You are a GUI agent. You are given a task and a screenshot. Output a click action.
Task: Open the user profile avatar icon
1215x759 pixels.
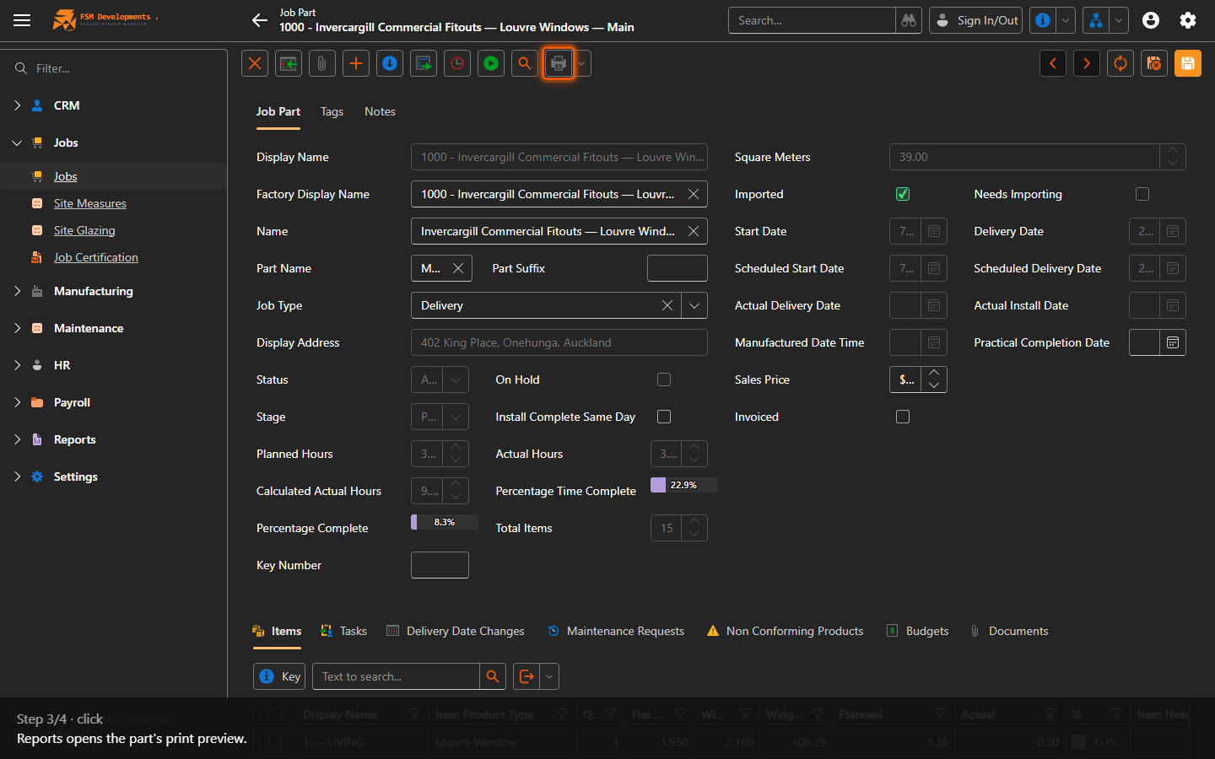click(1151, 20)
